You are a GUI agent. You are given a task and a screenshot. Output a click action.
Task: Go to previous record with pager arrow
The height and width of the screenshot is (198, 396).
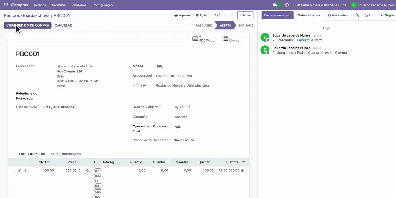(225, 15)
